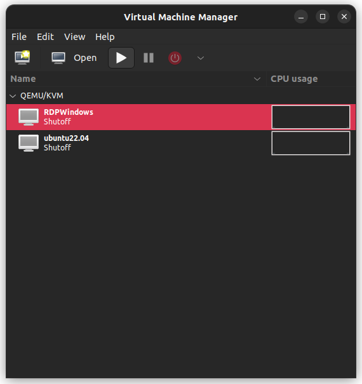Collapse the QEMU/KVM connection
The image size is (362, 384).
13,96
